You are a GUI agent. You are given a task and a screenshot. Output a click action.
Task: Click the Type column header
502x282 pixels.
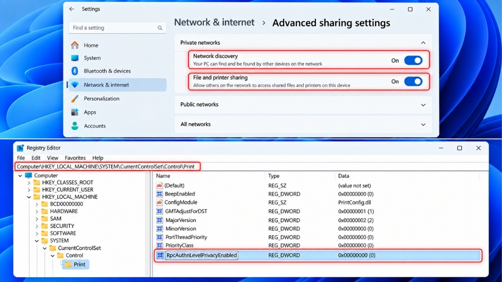click(x=274, y=176)
